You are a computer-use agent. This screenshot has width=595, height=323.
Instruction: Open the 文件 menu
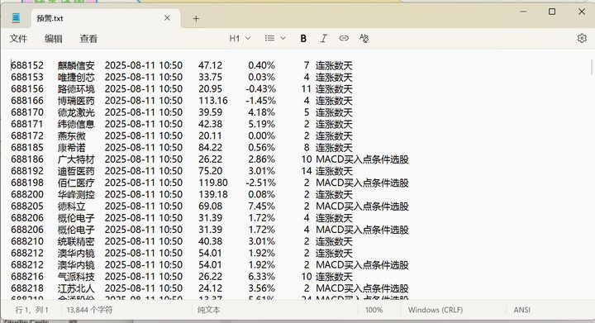18,39
